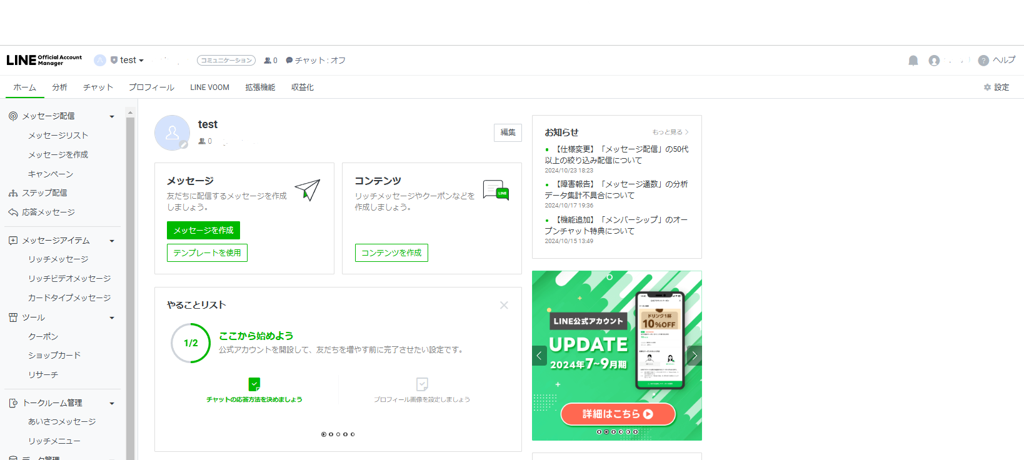
Task: Select first やることリスト pagination dot
Action: [x=324, y=434]
